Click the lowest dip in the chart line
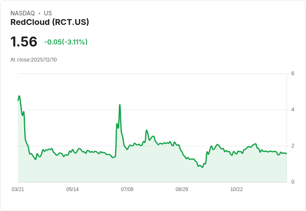The height and width of the screenshot is (211, 306). click(x=202, y=167)
